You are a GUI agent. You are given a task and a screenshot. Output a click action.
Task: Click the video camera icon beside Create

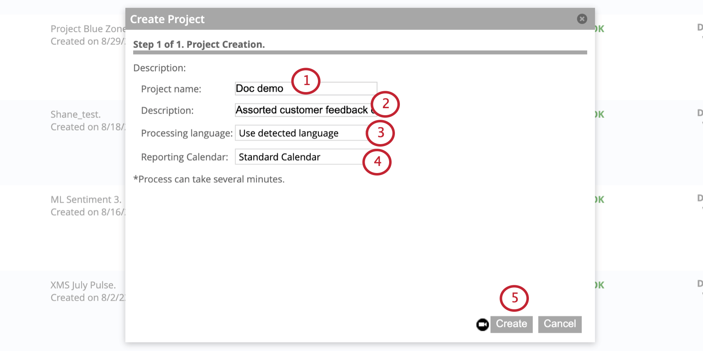(x=482, y=324)
